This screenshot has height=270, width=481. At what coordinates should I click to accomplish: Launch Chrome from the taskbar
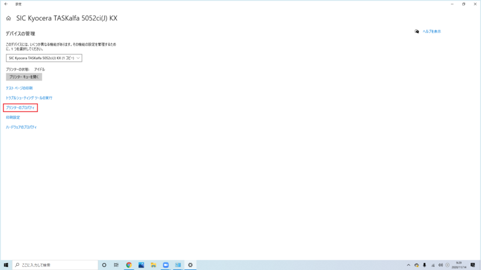(129, 265)
